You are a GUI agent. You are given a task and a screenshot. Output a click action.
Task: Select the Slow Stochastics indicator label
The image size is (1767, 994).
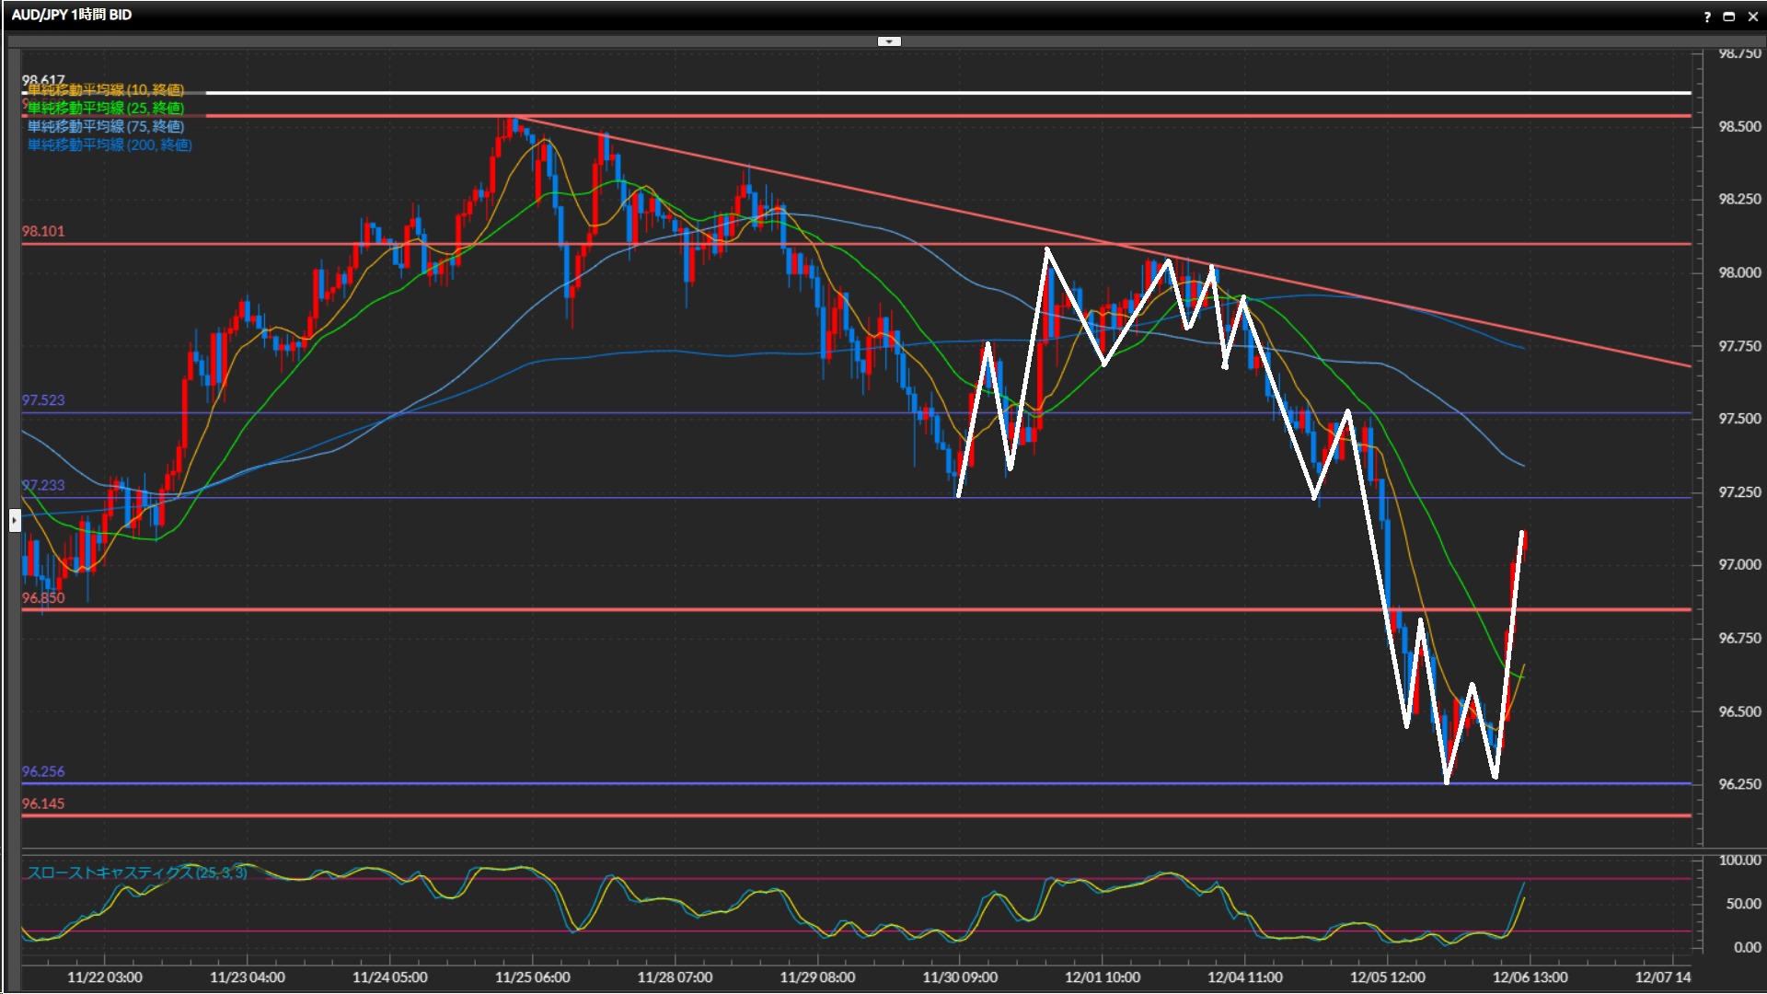tap(136, 873)
